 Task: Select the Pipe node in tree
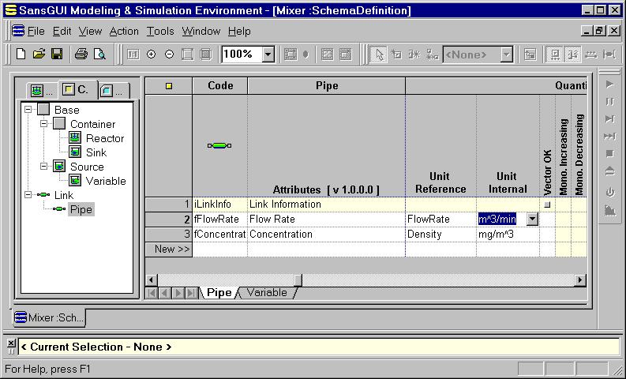[81, 209]
